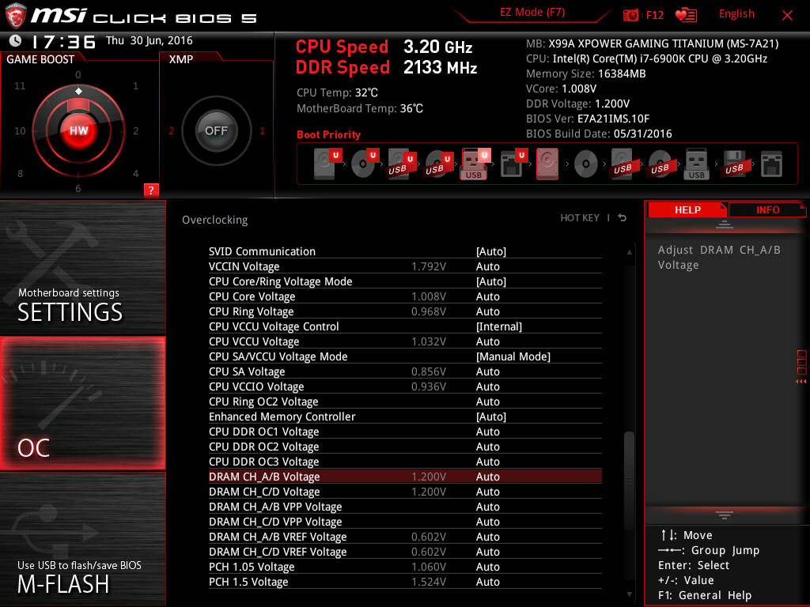
Task: Click the scroll-down handle in the help panel
Action: click(725, 515)
